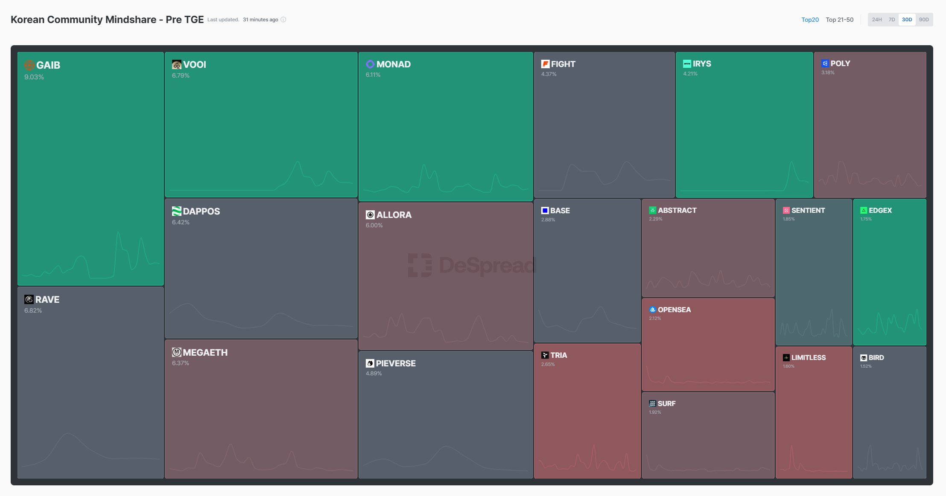Open the Top 21-50 tab

pos(839,20)
